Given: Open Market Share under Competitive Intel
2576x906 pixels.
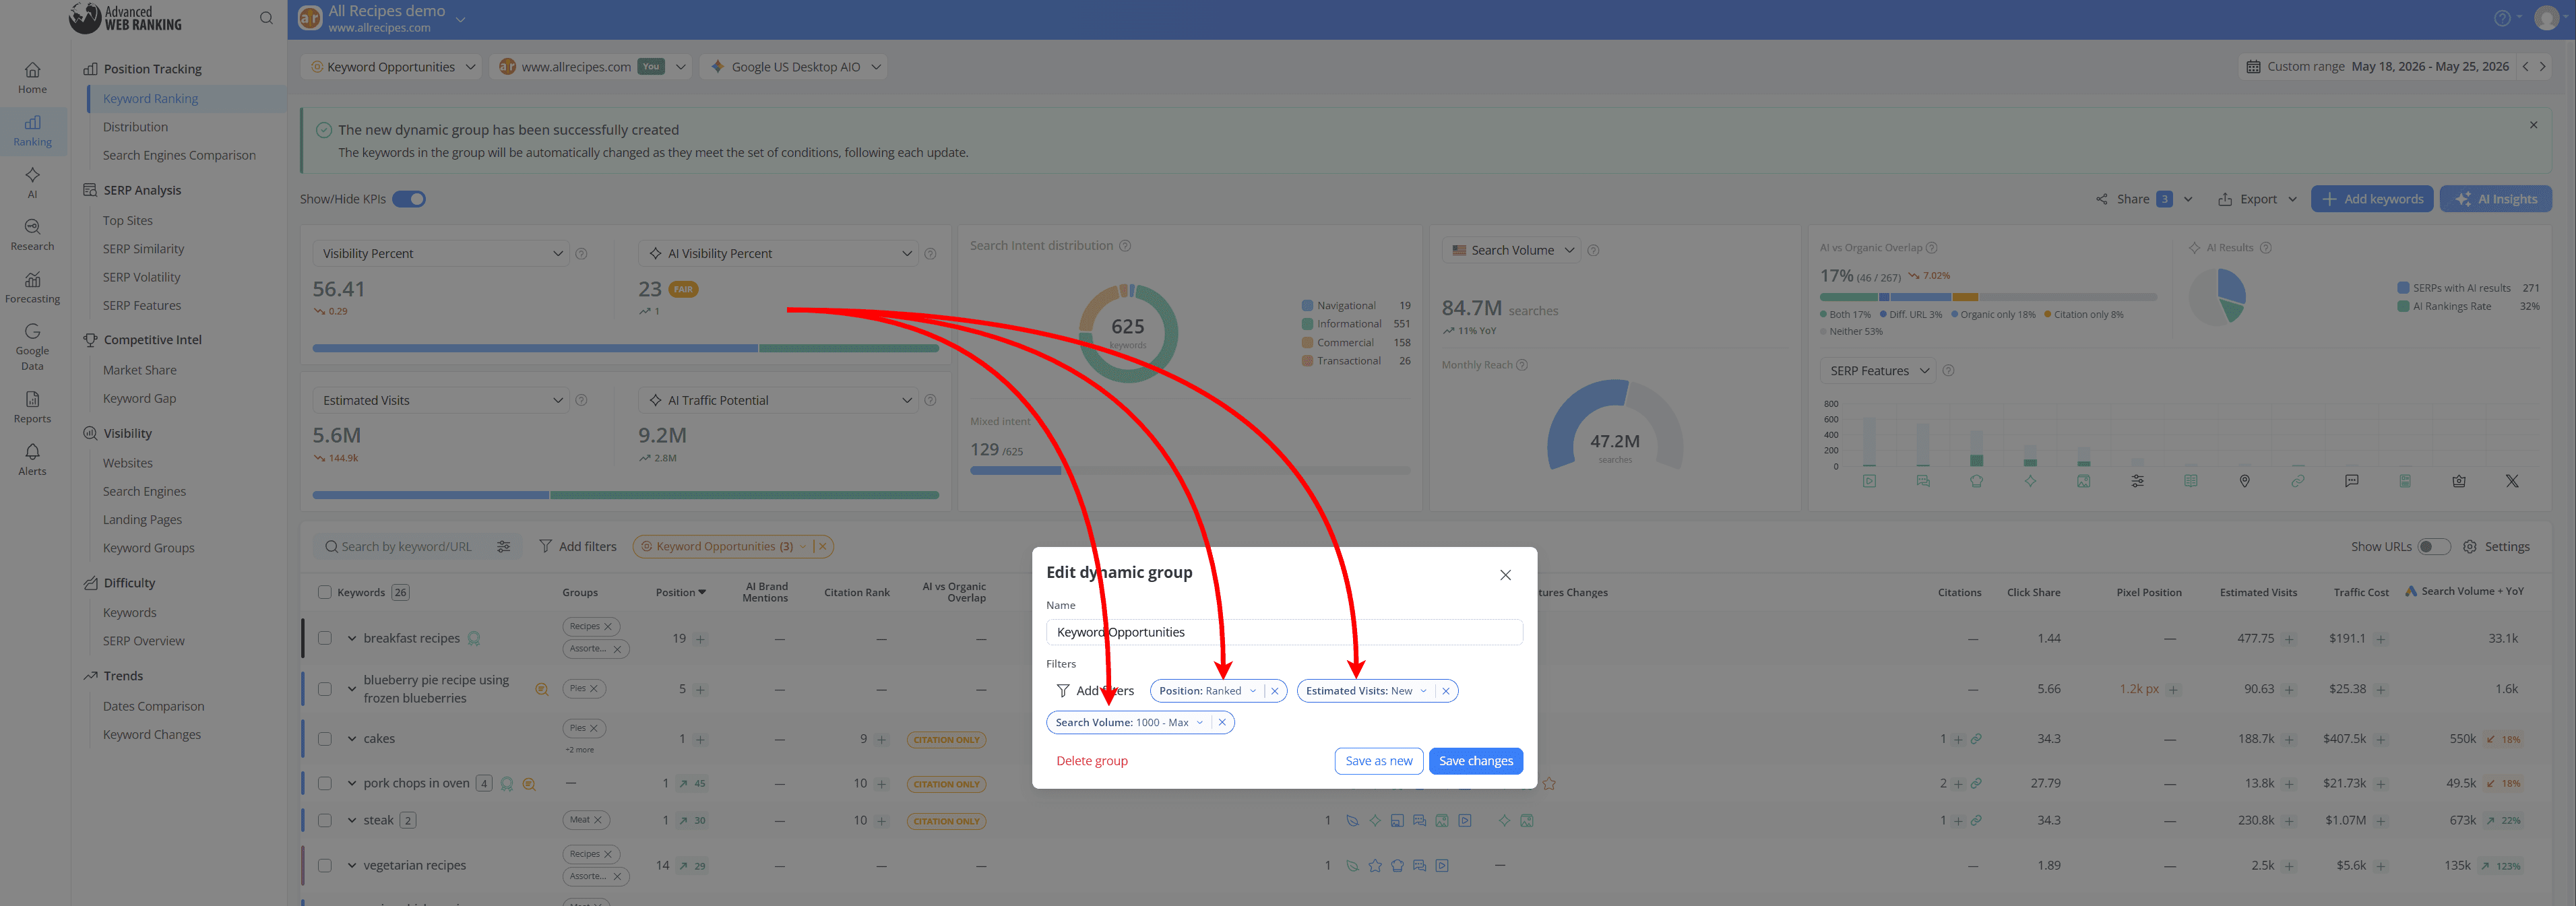Looking at the screenshot, I should point(140,370).
